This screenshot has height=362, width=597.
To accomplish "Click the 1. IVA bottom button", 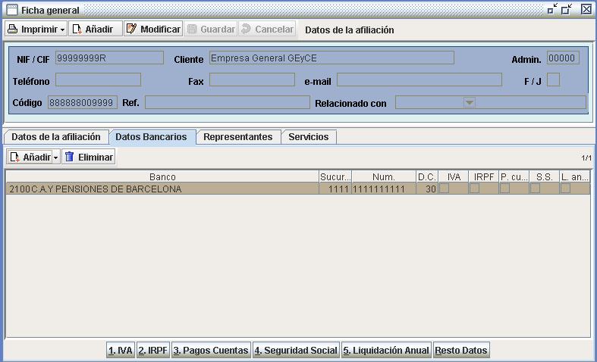I will click(121, 350).
